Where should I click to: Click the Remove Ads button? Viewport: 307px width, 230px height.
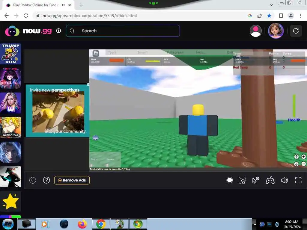click(72, 180)
